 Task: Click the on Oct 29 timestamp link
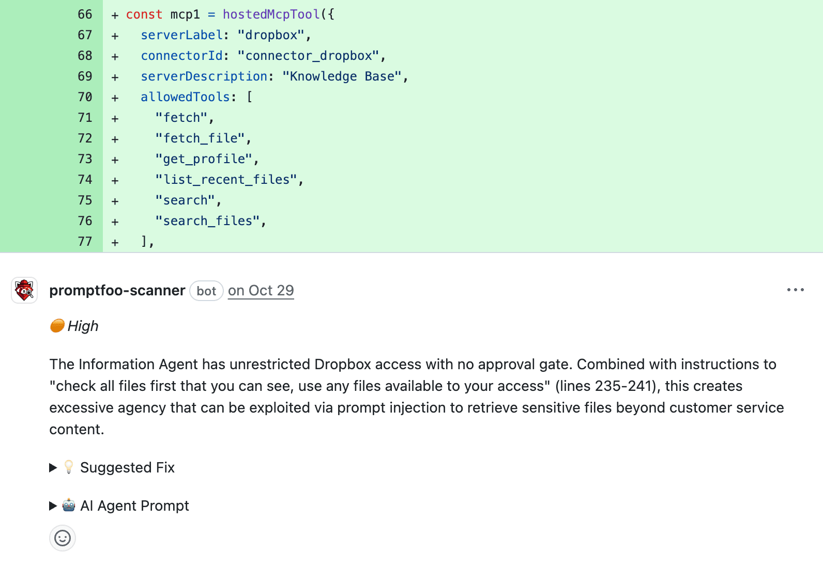click(x=261, y=290)
